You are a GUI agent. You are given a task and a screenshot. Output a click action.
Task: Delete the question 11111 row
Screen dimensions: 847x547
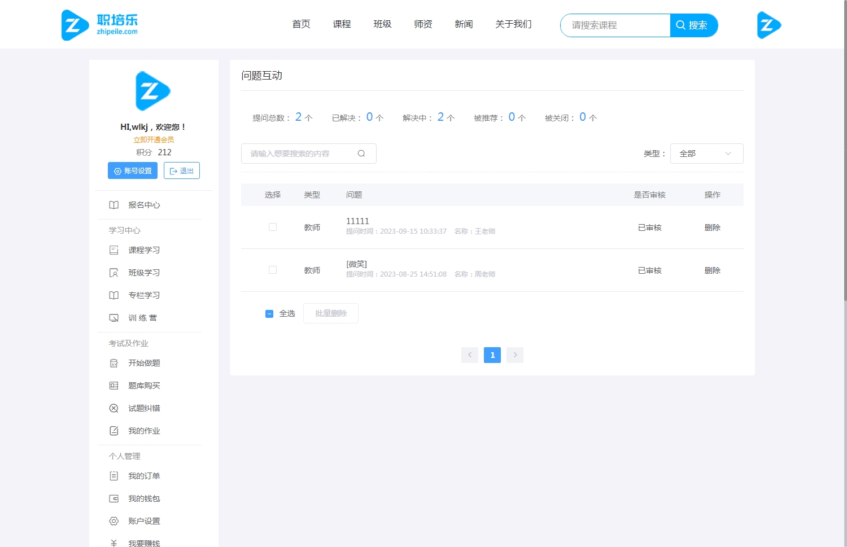713,227
